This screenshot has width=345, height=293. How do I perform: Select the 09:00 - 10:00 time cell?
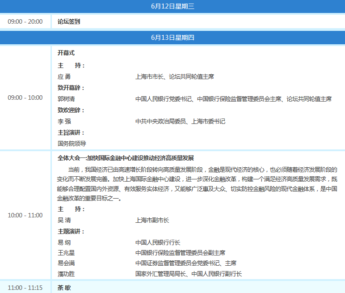click(25, 98)
